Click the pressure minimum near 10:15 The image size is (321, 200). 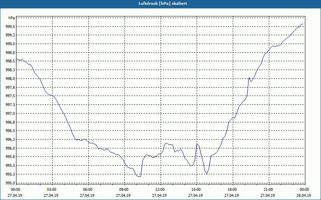tap(139, 176)
